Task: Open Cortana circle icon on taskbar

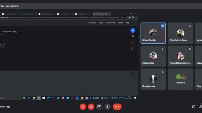Action: [x=24, y=98]
